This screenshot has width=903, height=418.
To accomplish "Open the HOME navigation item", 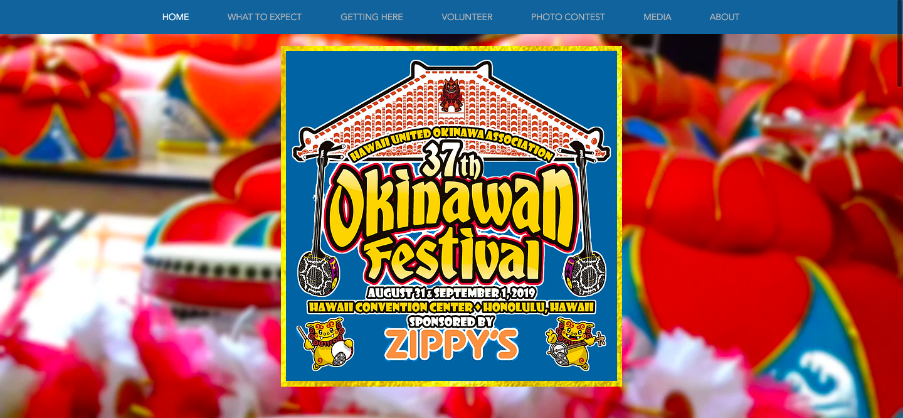I will [x=176, y=17].
